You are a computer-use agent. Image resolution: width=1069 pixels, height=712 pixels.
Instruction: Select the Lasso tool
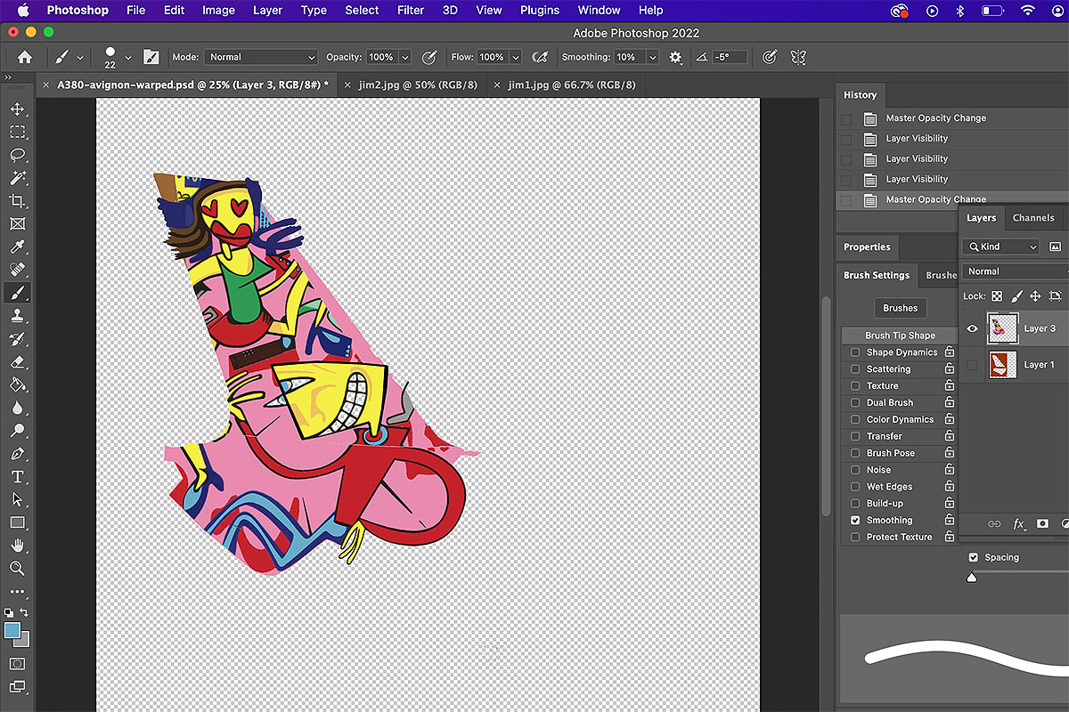click(x=17, y=155)
